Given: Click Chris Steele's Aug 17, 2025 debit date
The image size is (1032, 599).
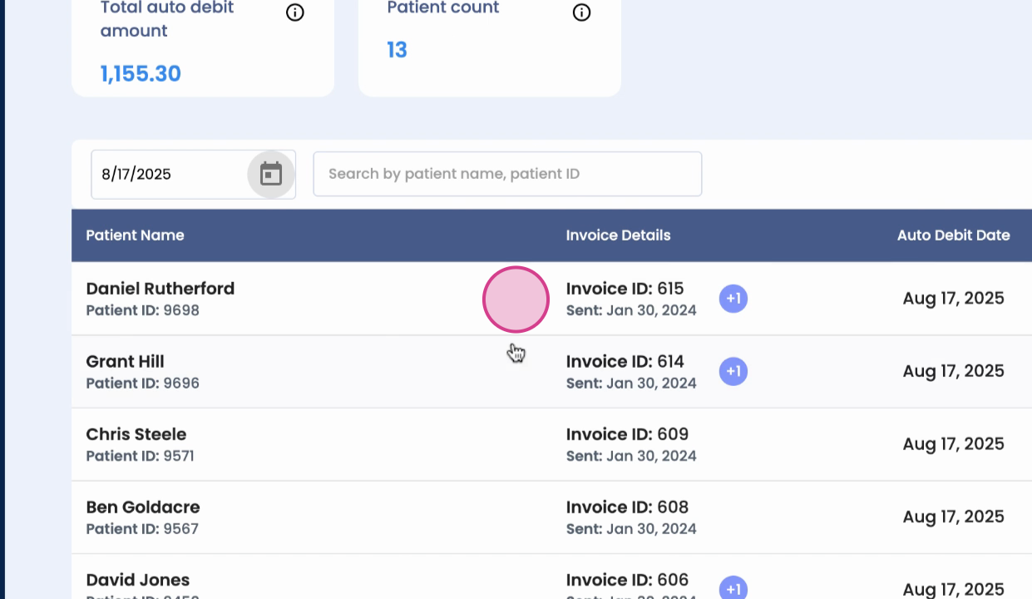Looking at the screenshot, I should tap(953, 444).
